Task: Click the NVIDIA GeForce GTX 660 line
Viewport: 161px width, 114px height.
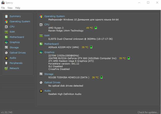Action: coord(82,58)
